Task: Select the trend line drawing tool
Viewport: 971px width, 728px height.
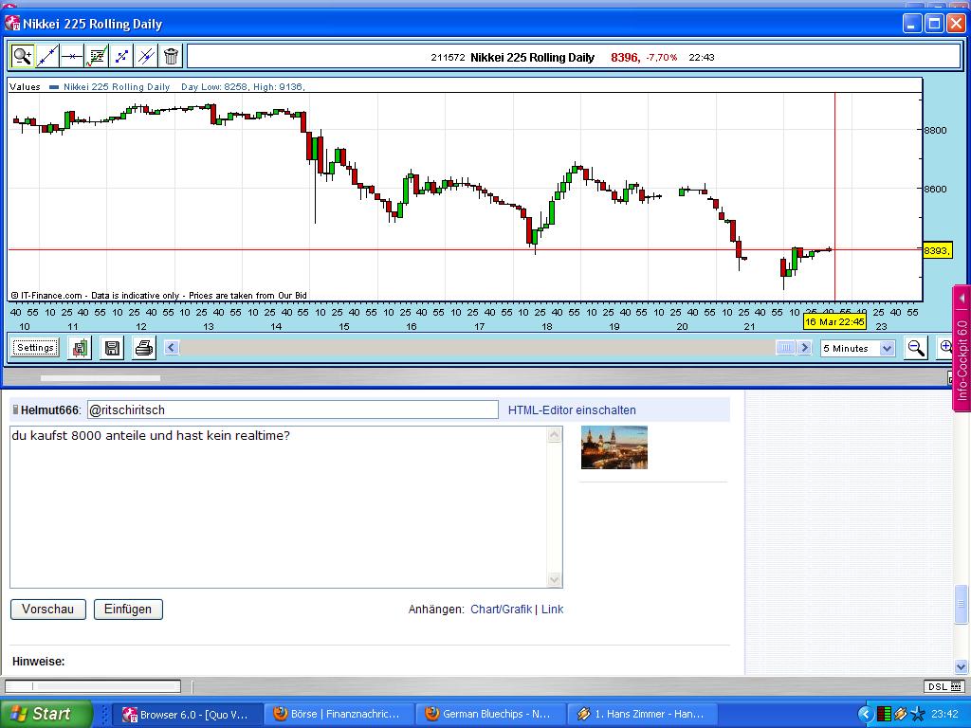Action: tap(47, 56)
